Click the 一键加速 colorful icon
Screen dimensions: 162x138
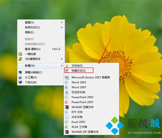20,54
